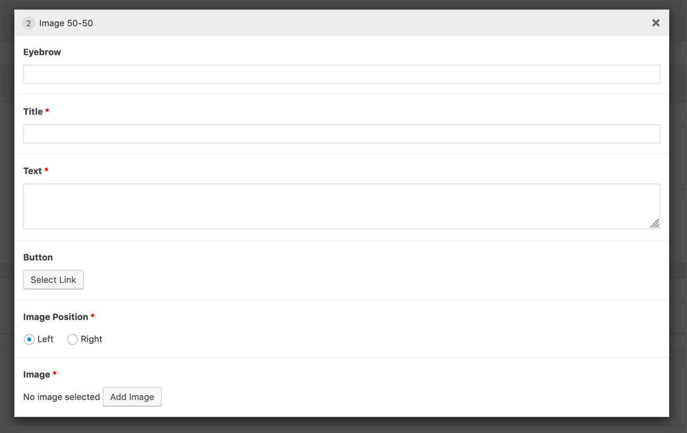Click the Image Position label
The width and height of the screenshot is (687, 433).
[56, 316]
